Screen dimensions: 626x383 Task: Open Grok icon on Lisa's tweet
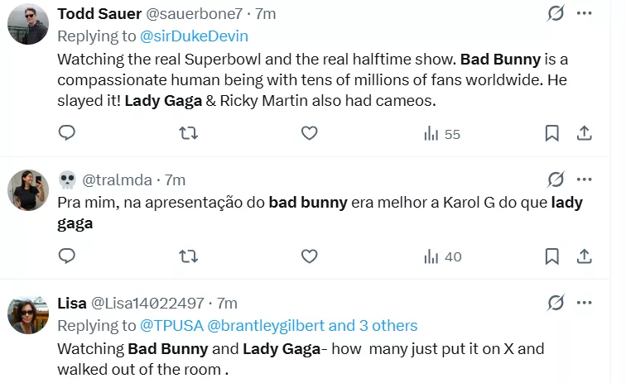[x=556, y=303]
